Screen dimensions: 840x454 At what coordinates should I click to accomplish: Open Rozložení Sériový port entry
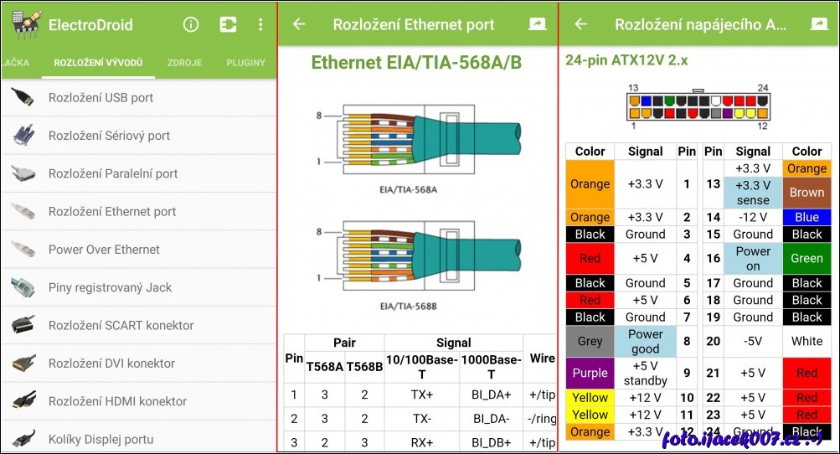pyautogui.click(x=109, y=136)
